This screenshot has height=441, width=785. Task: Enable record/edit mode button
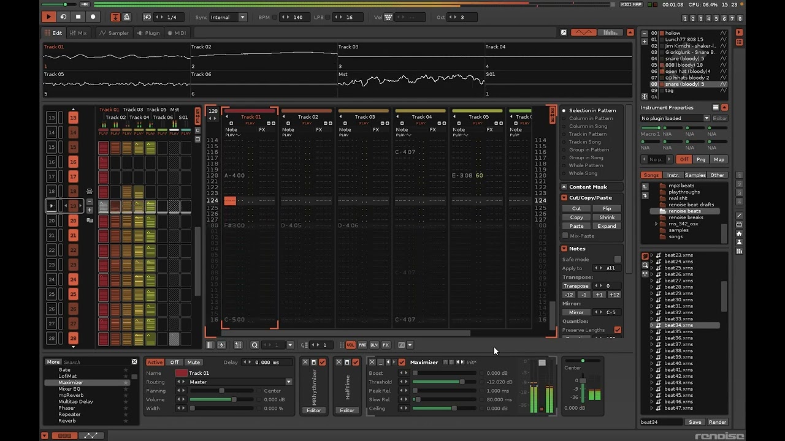(93, 17)
